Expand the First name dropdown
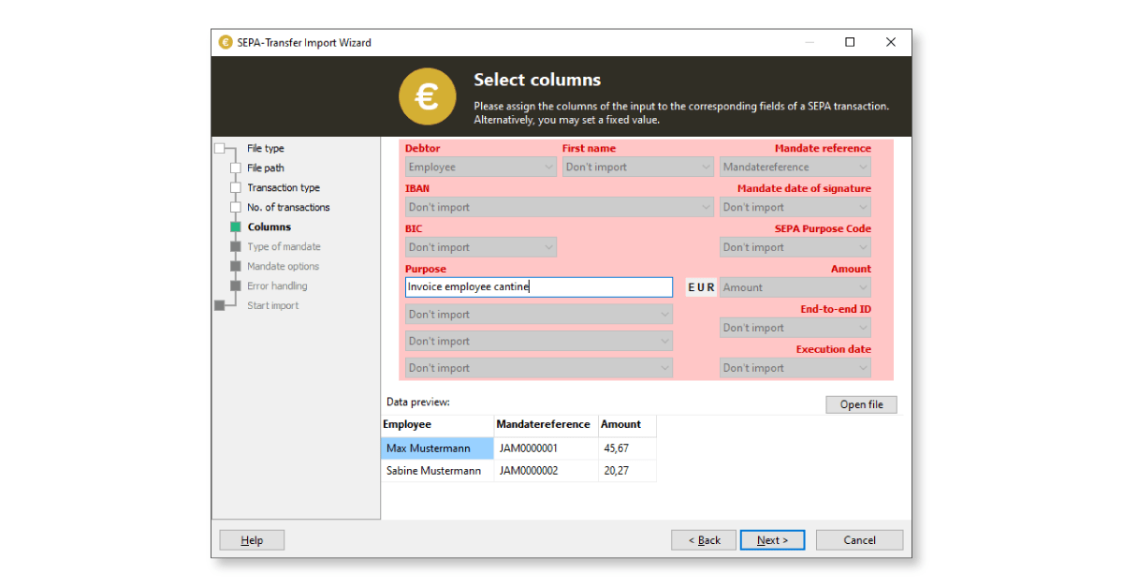1123x587 pixels. click(x=638, y=168)
